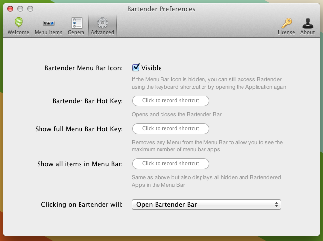The height and width of the screenshot is (241, 323).
Task: Click the Show all items in Menu Bar label
Action: 80,164
